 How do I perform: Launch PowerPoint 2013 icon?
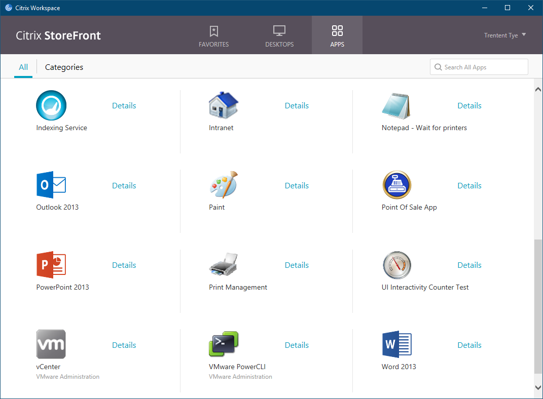click(51, 265)
